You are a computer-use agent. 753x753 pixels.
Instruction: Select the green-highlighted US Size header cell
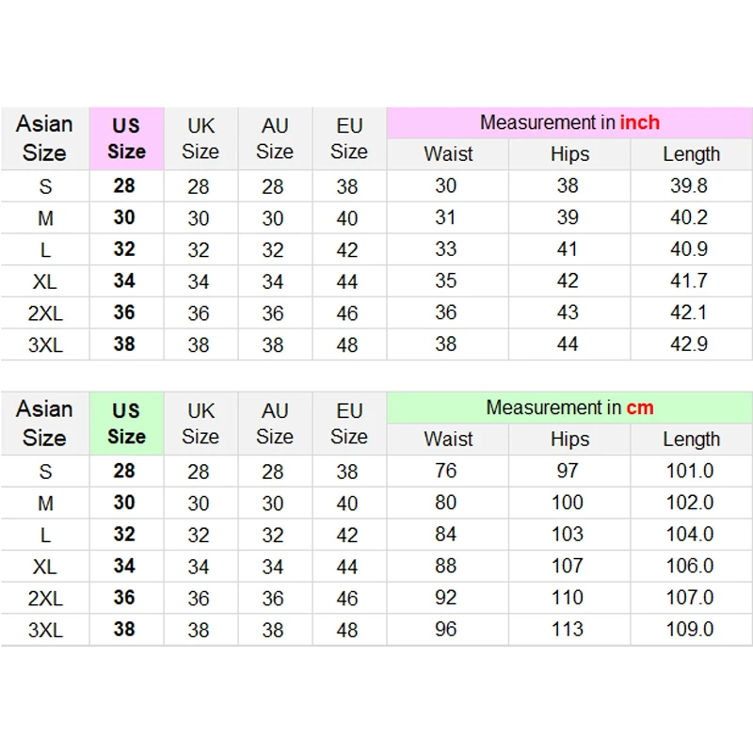point(126,424)
